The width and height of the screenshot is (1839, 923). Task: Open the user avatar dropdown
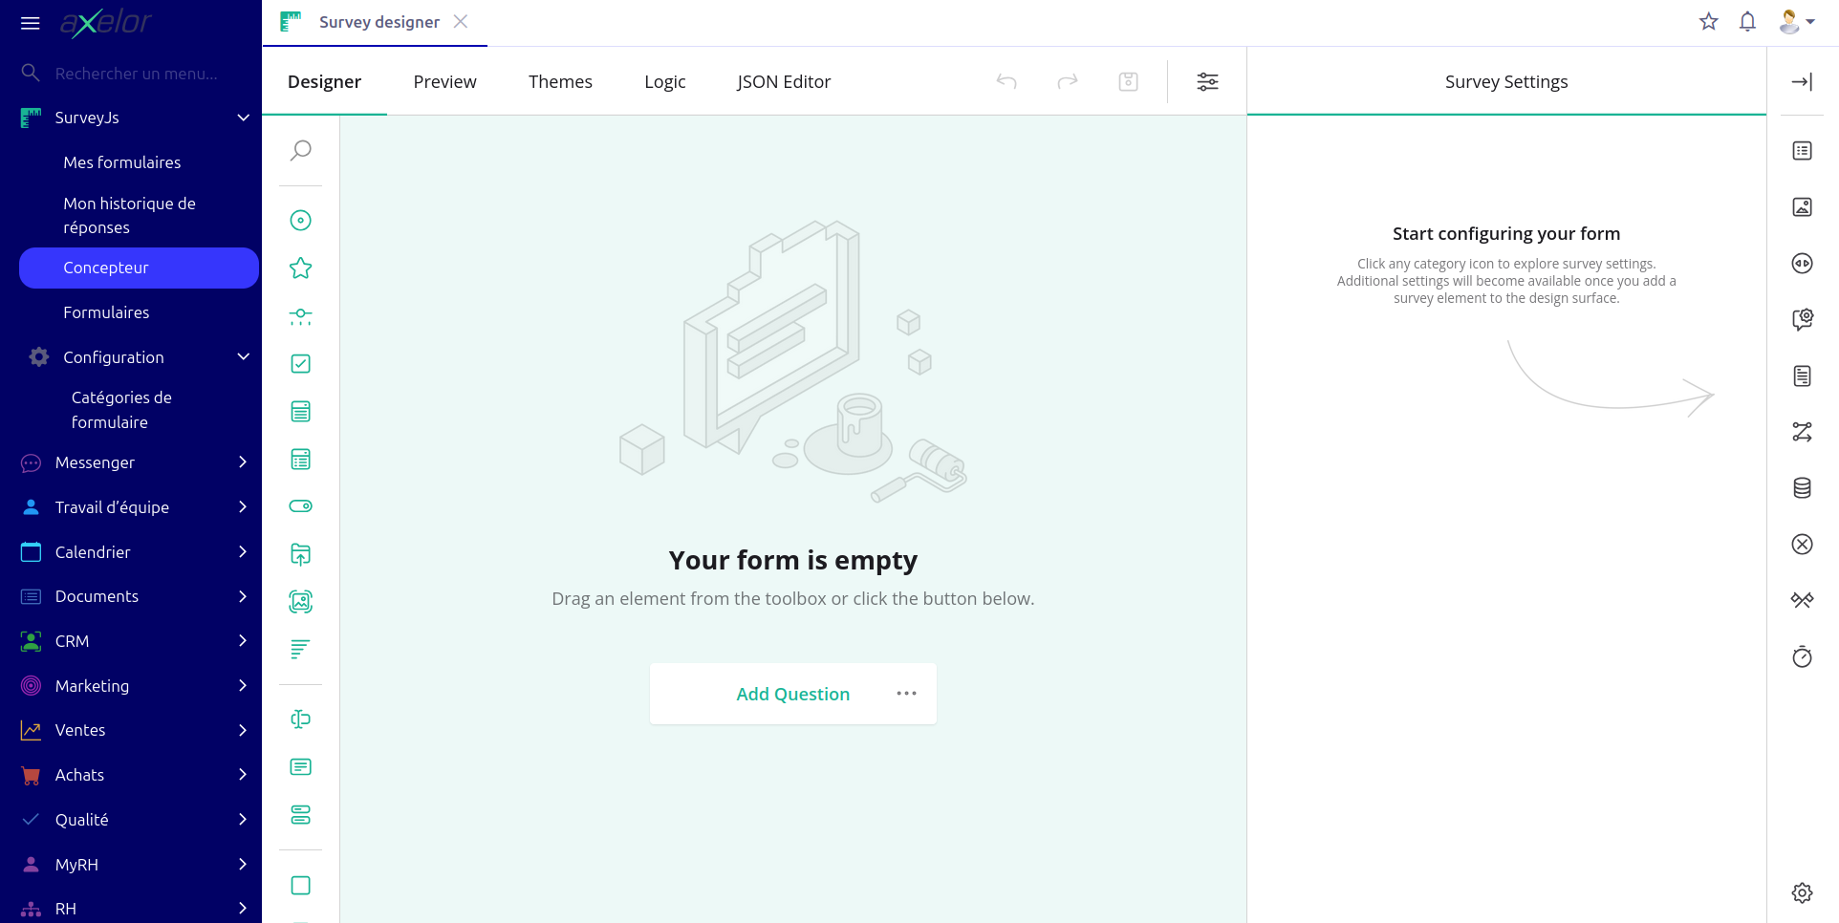coord(1797,21)
